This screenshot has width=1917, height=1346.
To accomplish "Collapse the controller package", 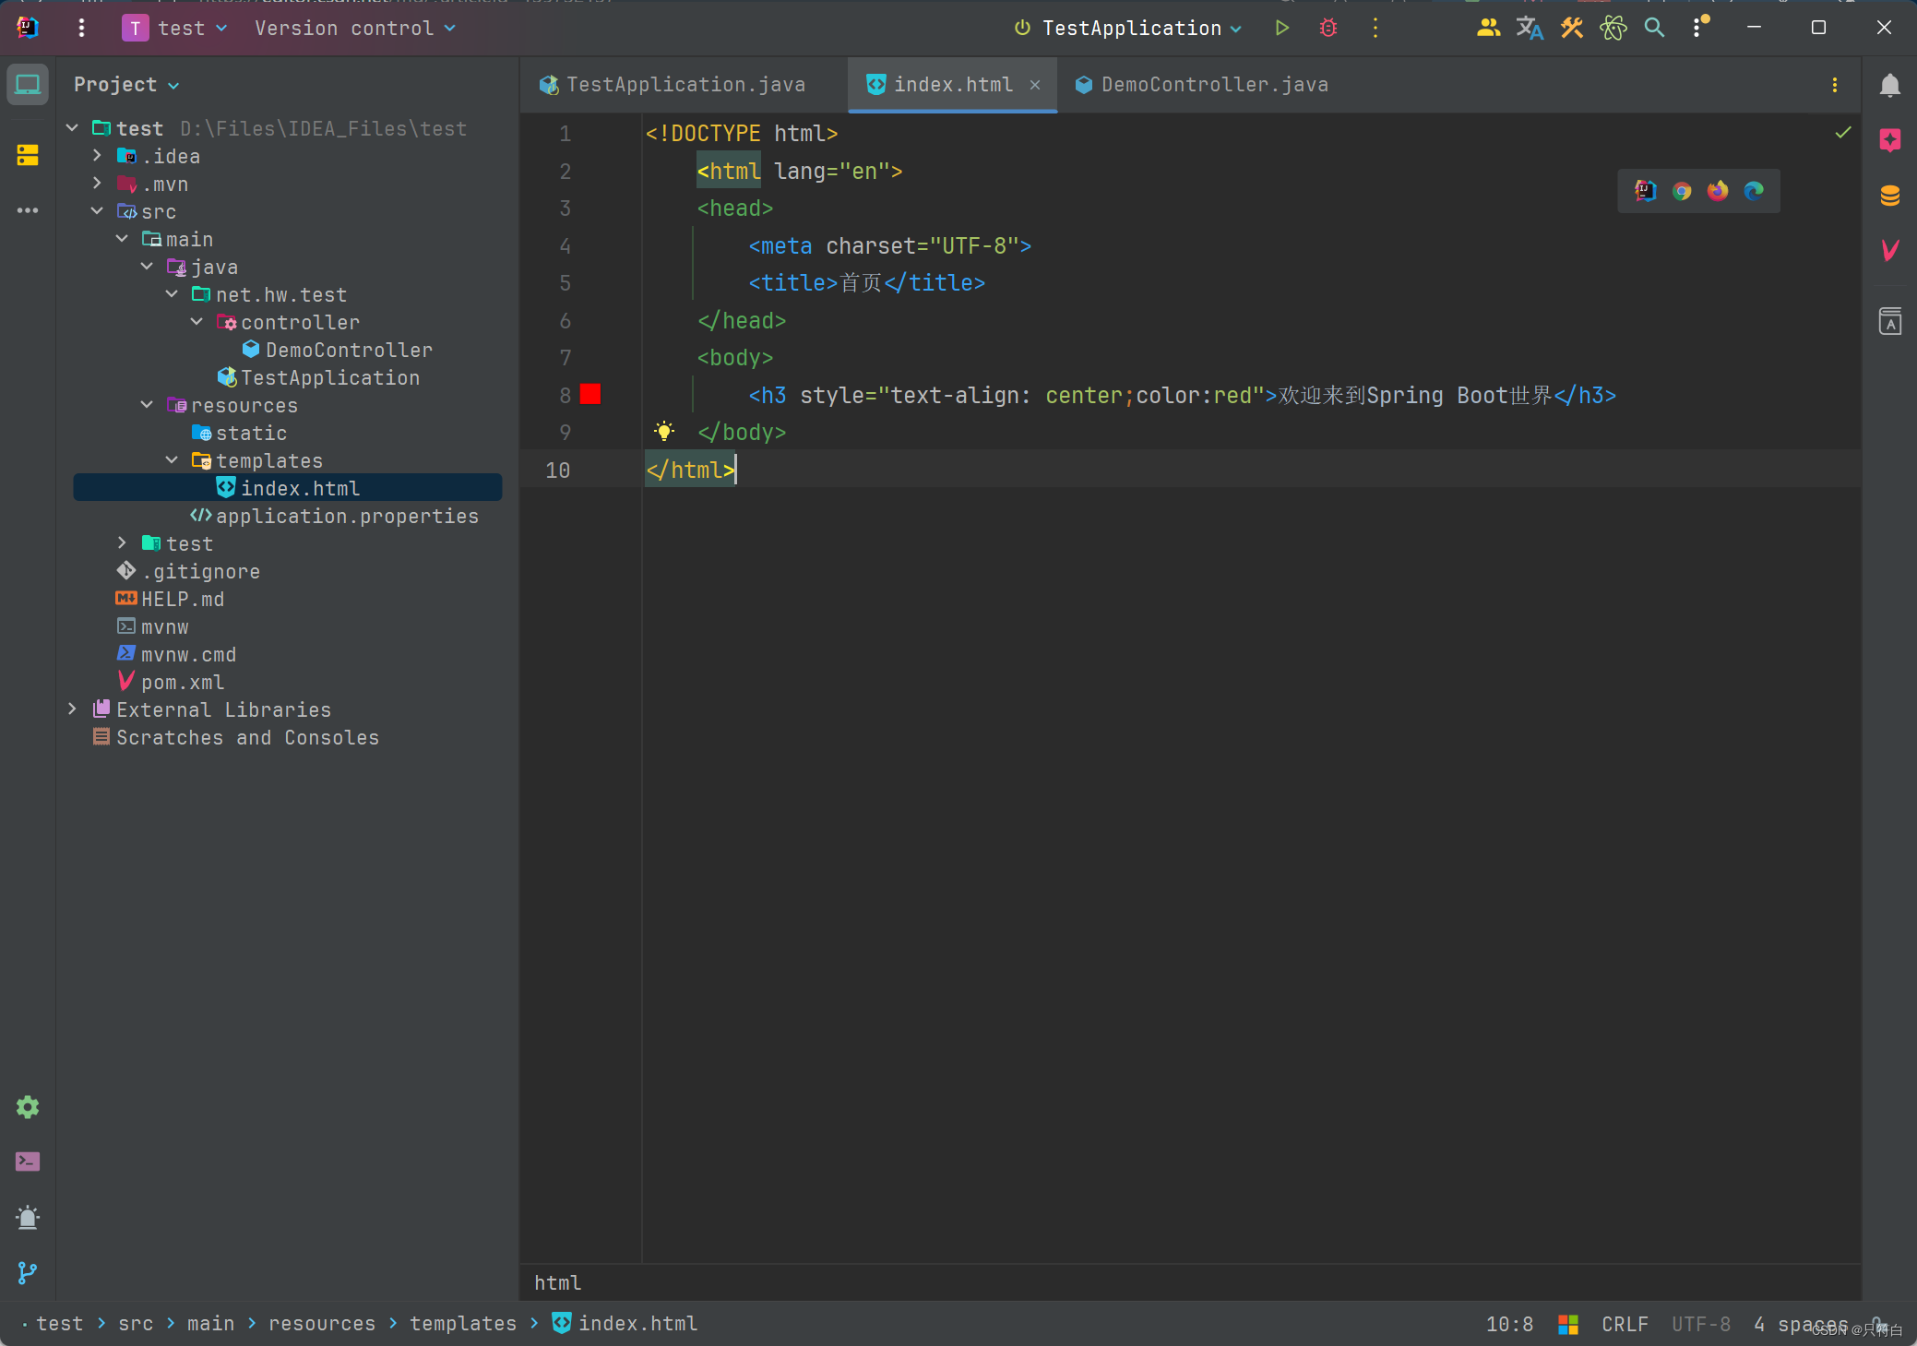I will click(x=196, y=322).
